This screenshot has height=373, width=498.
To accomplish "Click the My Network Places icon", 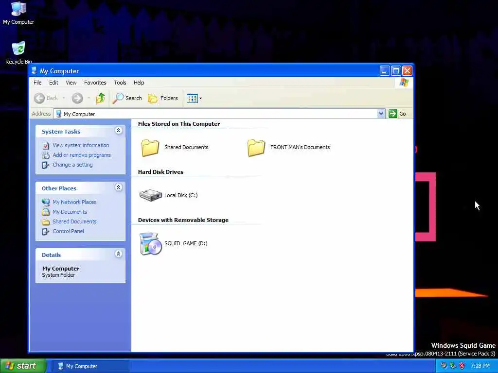I will (46, 202).
